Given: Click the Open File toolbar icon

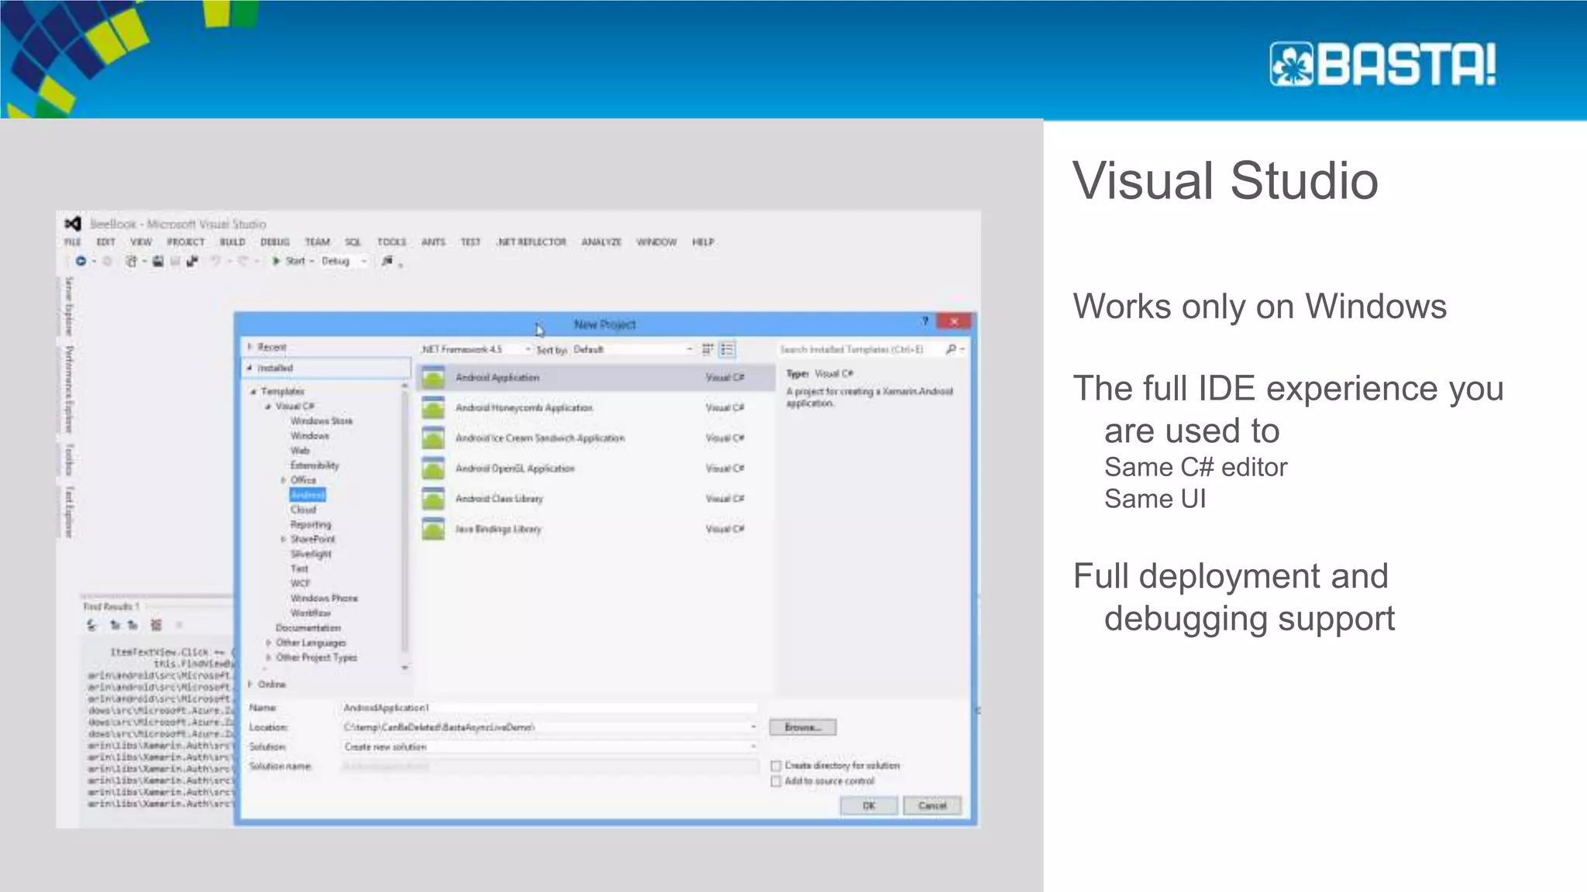Looking at the screenshot, I should point(157,262).
